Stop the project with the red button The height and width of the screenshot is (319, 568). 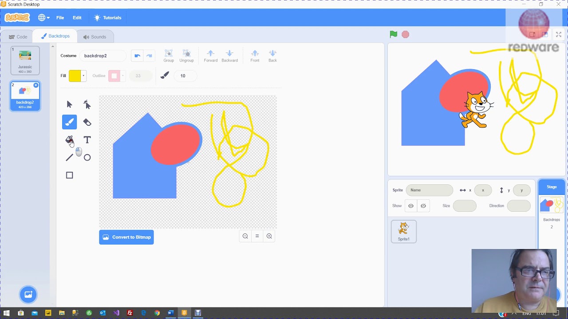pos(405,35)
